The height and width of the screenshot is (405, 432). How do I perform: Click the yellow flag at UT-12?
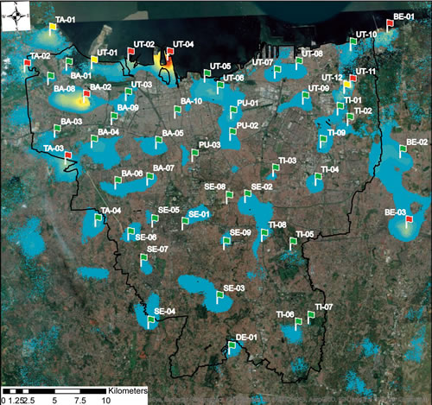(347, 85)
